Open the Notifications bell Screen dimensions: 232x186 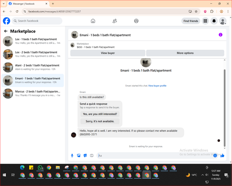tap(214, 21)
